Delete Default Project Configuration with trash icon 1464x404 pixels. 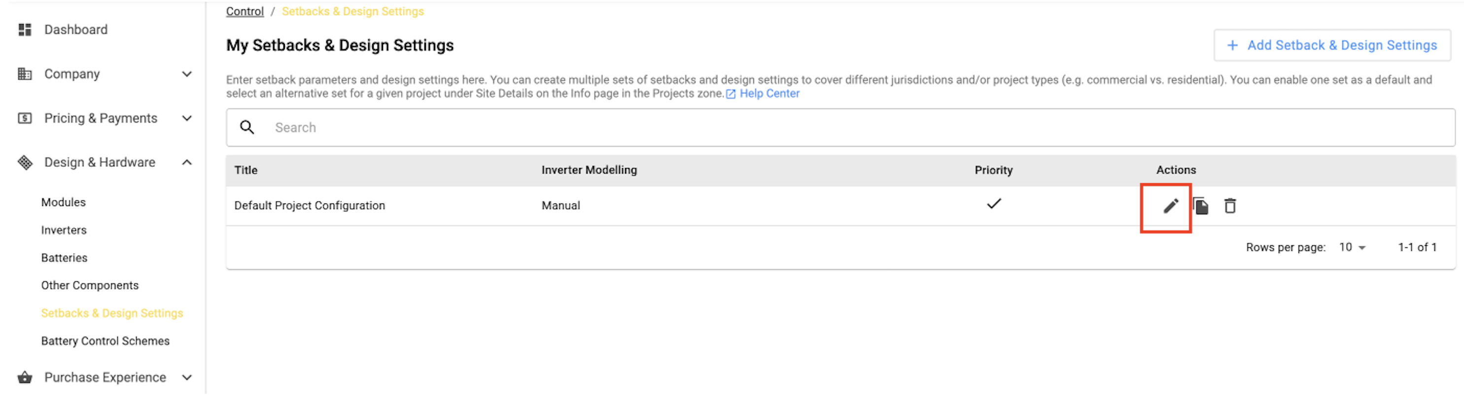tap(1230, 205)
